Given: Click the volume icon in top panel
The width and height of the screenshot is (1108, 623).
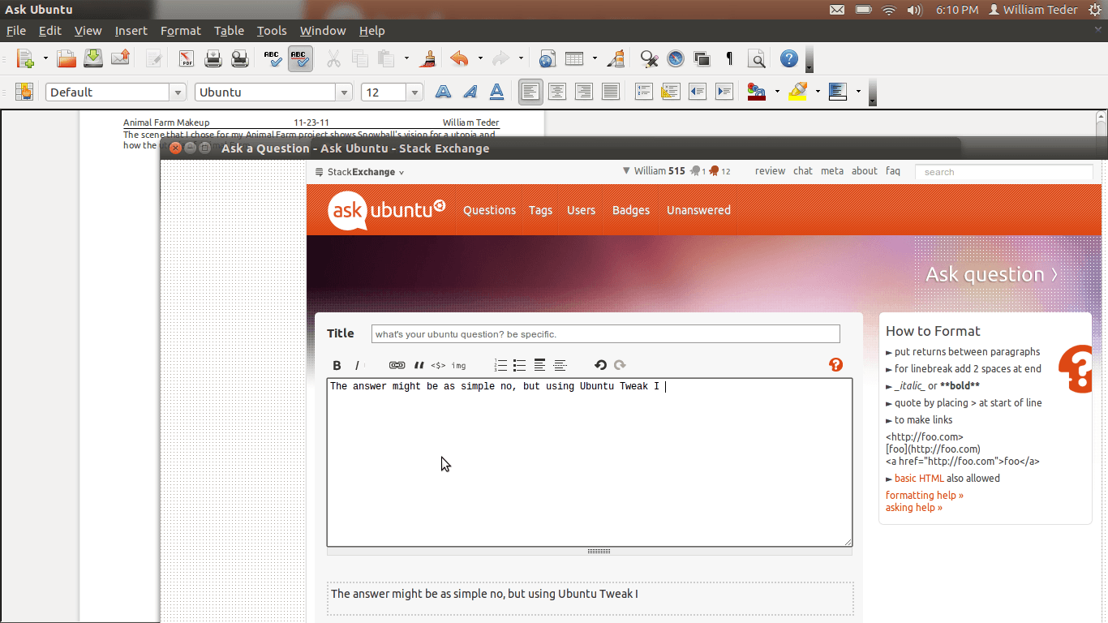Looking at the screenshot, I should pyautogui.click(x=914, y=10).
